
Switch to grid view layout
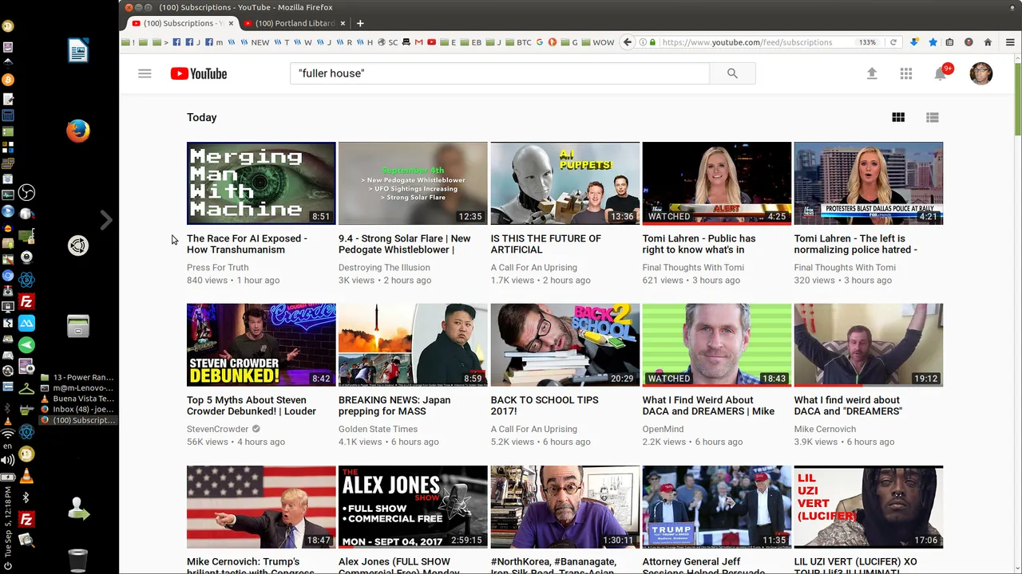[898, 117]
